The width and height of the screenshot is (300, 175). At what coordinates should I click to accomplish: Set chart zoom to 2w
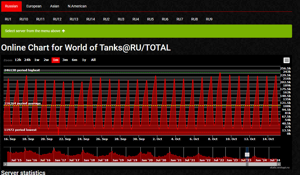click(46, 60)
